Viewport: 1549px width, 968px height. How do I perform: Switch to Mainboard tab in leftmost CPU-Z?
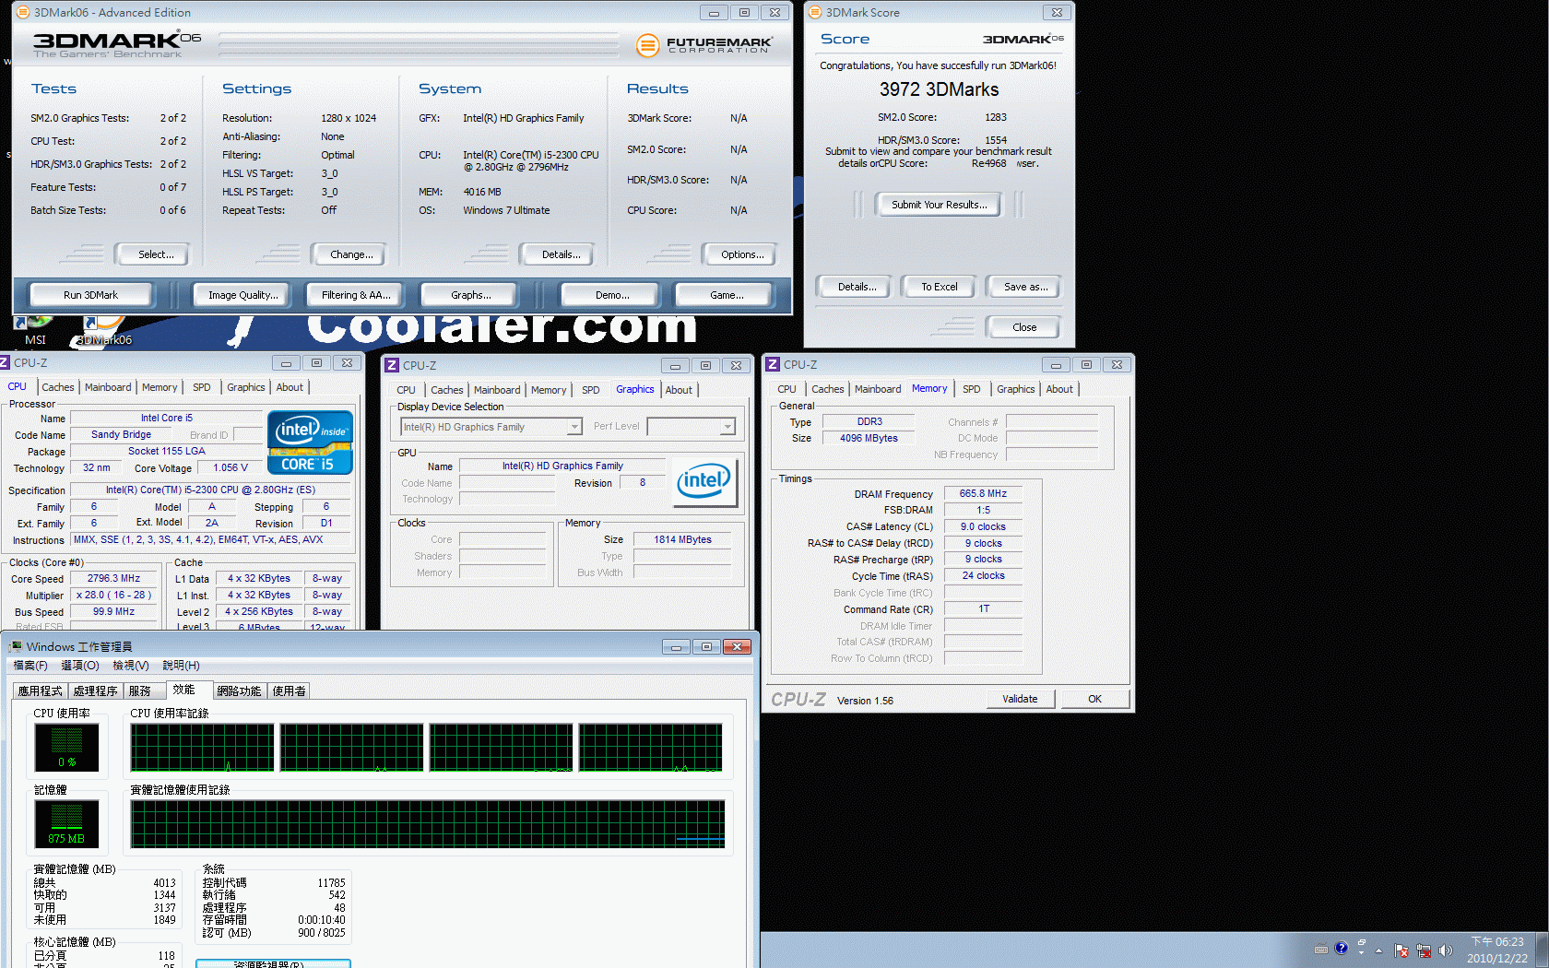(108, 387)
